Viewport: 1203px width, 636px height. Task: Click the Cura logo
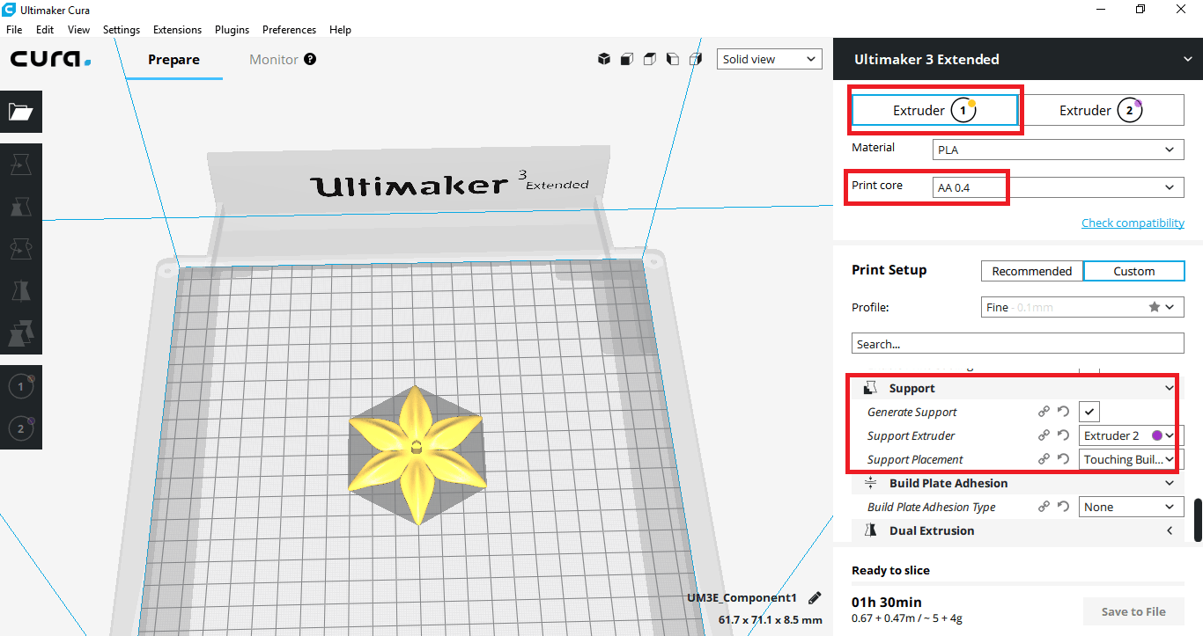50,59
